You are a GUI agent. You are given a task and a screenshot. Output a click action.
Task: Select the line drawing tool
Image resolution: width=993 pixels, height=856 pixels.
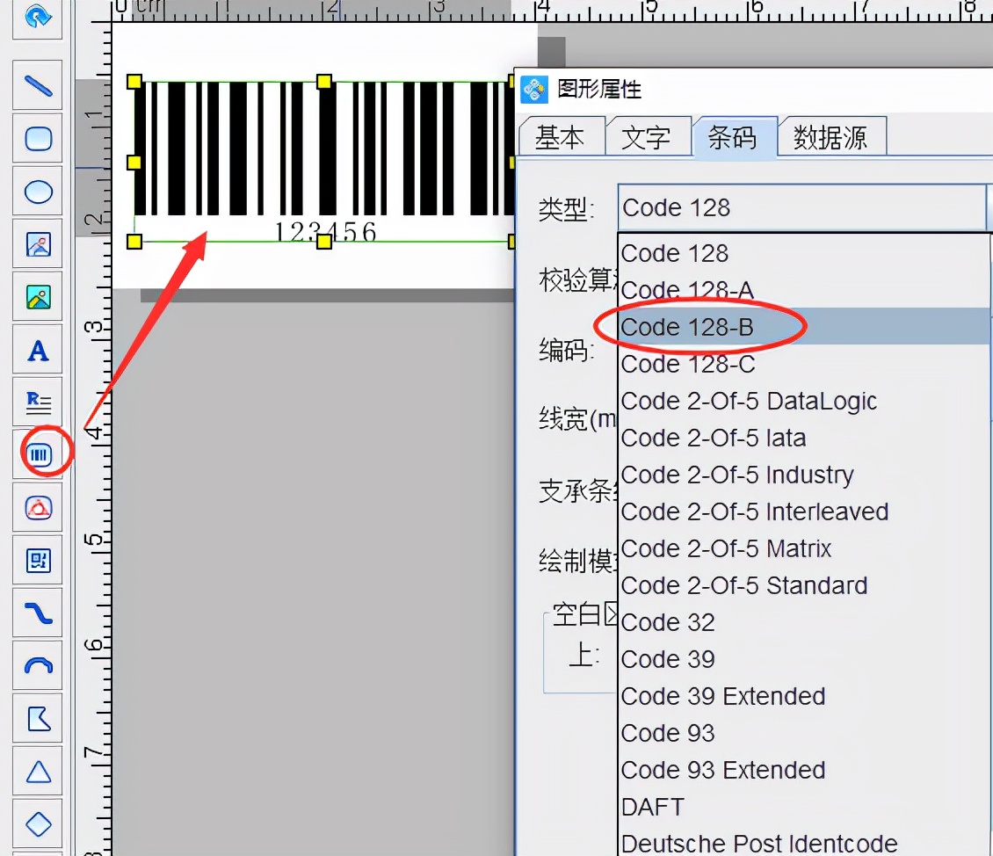click(x=37, y=85)
